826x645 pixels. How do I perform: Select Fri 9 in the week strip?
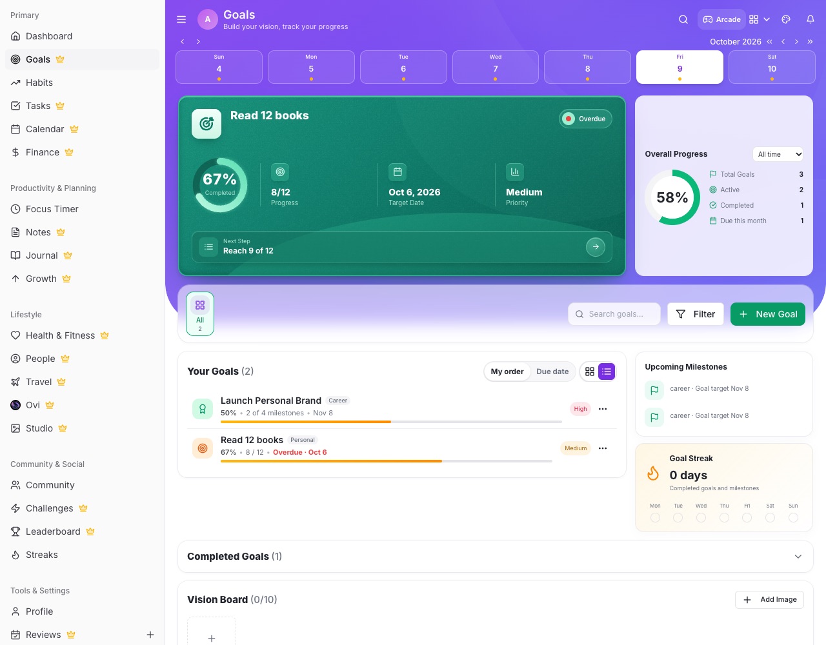[x=680, y=67]
